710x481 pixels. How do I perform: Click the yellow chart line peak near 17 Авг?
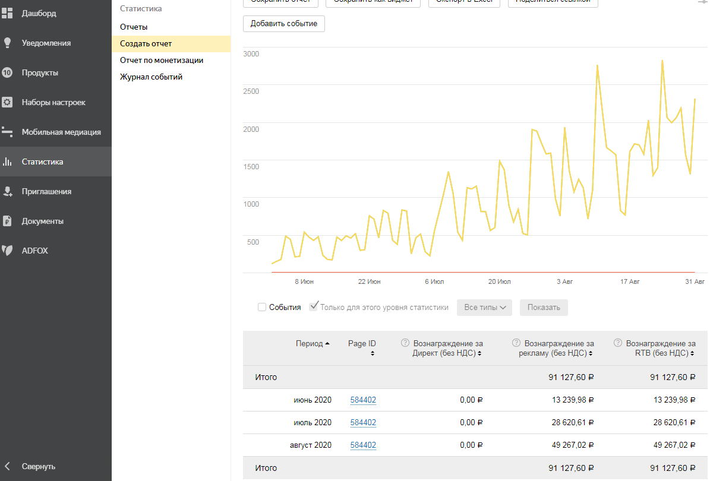point(648,121)
